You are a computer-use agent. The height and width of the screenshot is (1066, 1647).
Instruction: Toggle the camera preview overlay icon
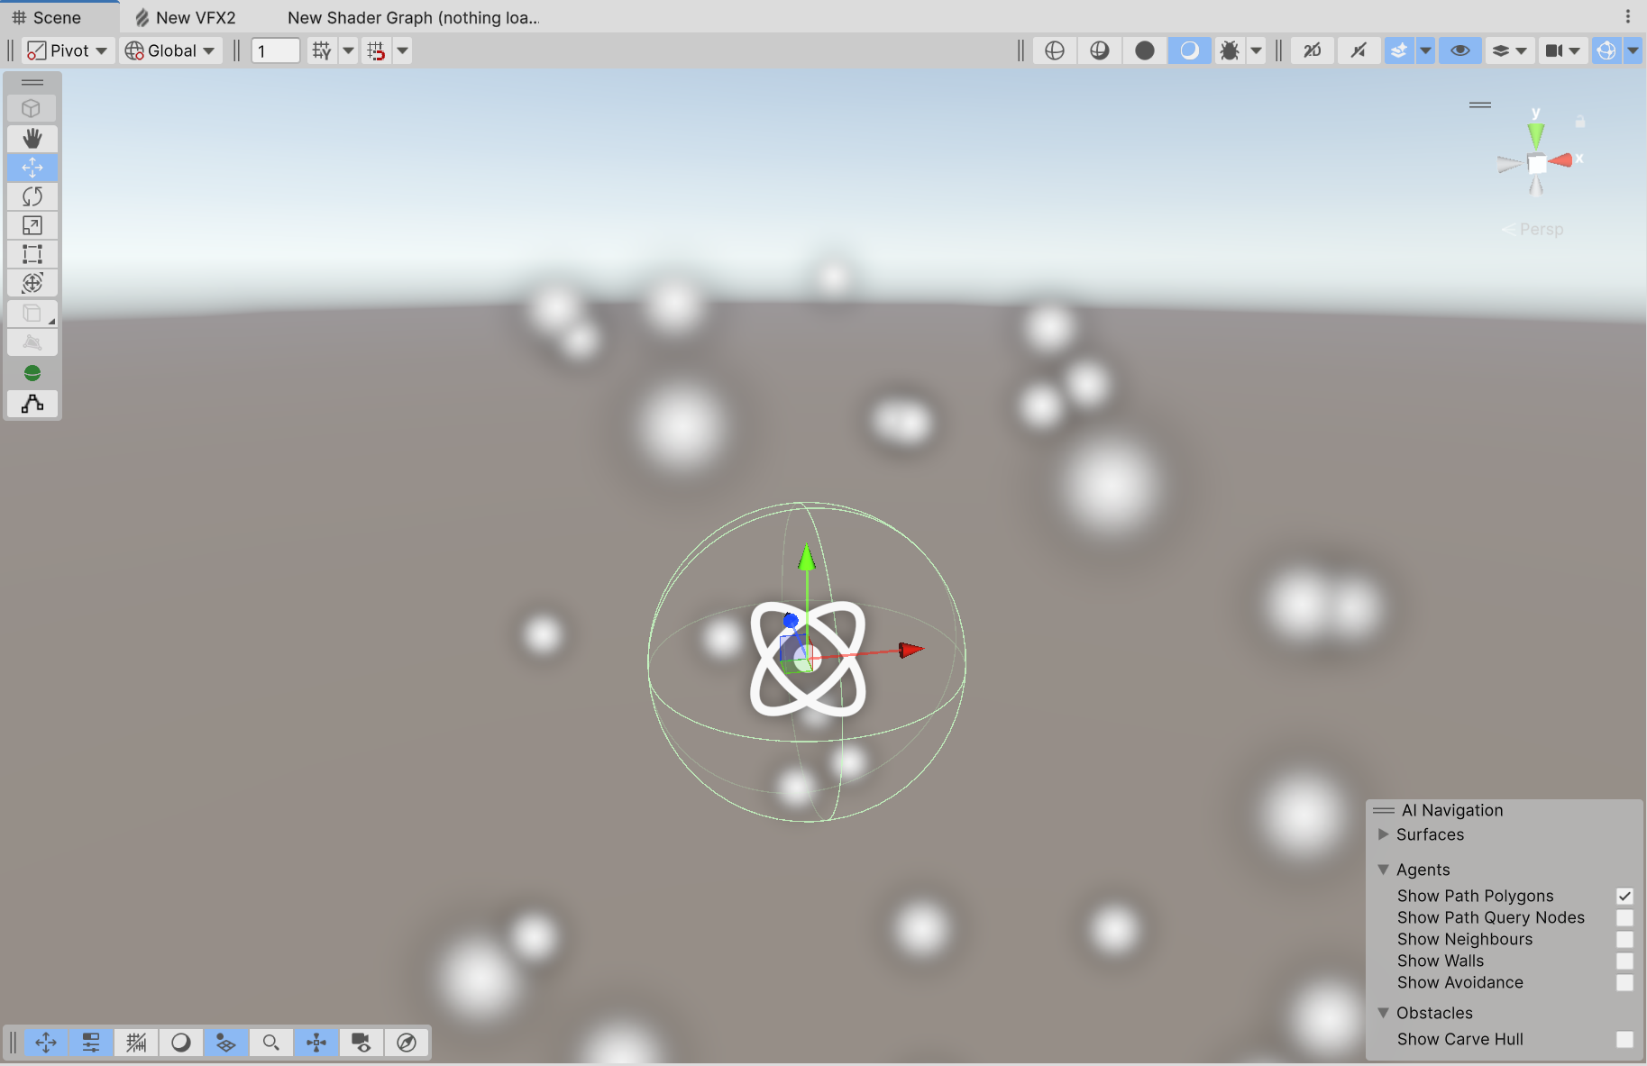pyautogui.click(x=361, y=1043)
